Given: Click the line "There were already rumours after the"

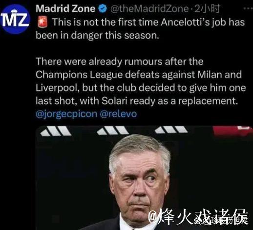Looking at the screenshot, I should point(120,62).
